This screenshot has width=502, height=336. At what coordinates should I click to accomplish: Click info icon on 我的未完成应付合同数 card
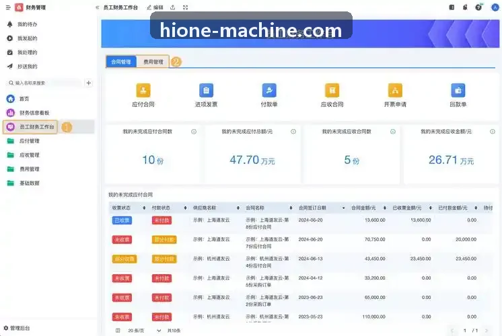(194, 132)
